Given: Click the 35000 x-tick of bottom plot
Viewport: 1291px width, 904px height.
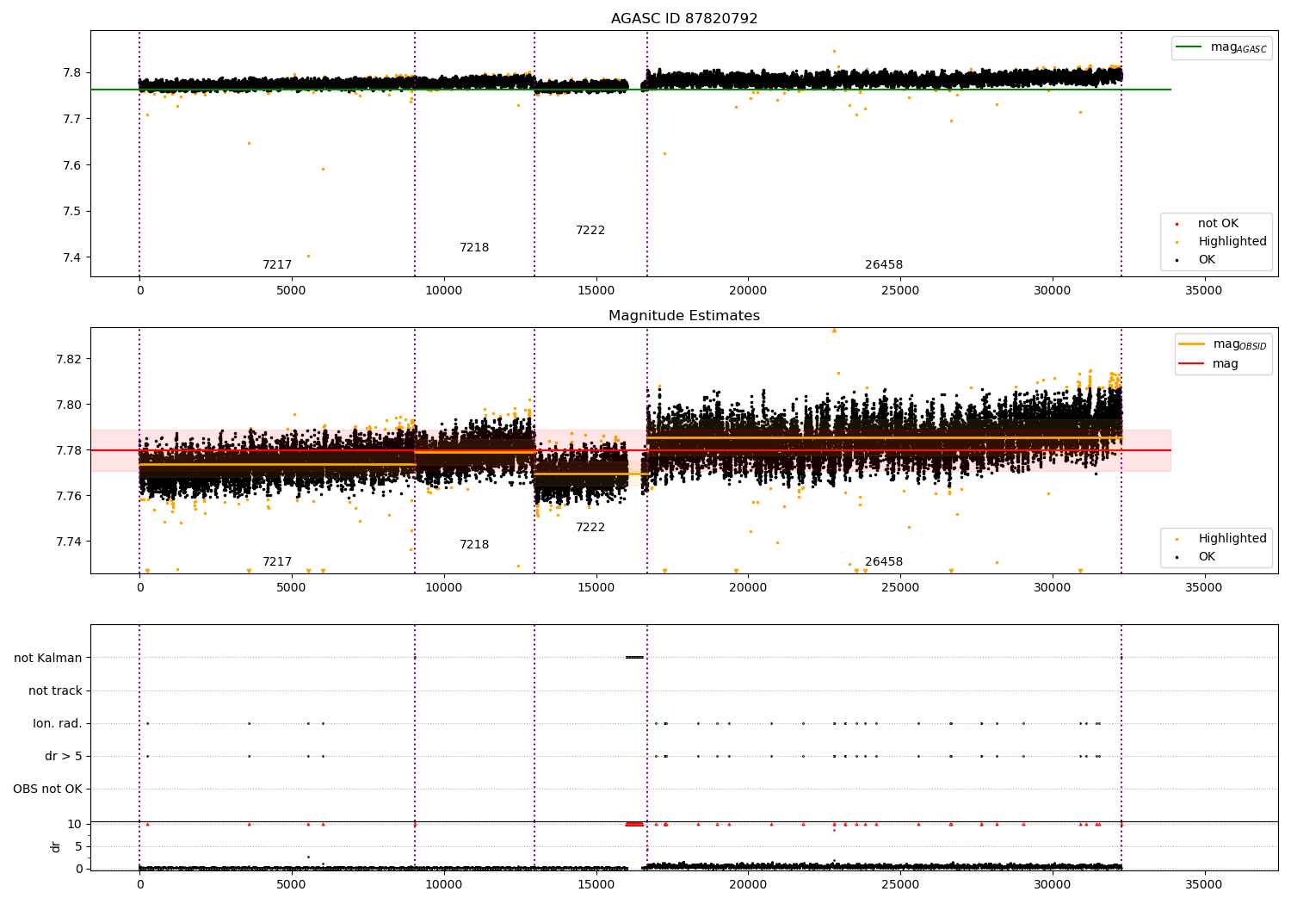Looking at the screenshot, I should pyautogui.click(x=1204, y=884).
